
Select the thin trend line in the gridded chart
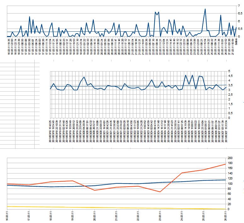(x=138, y=86)
